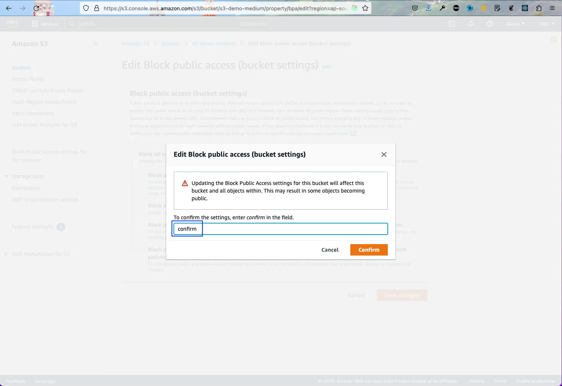Open Batch Operations in the sidebar
The width and height of the screenshot is (562, 386).
click(33, 113)
